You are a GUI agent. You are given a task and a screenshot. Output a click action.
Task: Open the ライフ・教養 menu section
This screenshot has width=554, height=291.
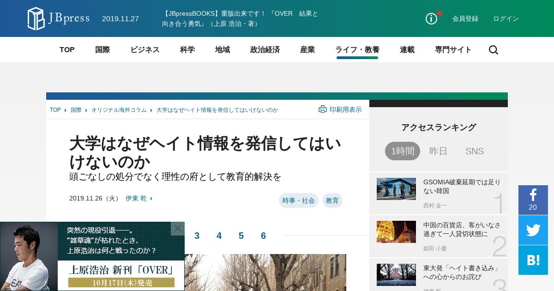357,50
